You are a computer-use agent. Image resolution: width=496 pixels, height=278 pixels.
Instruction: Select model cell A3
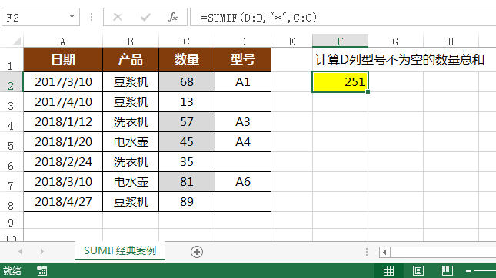[243, 122]
